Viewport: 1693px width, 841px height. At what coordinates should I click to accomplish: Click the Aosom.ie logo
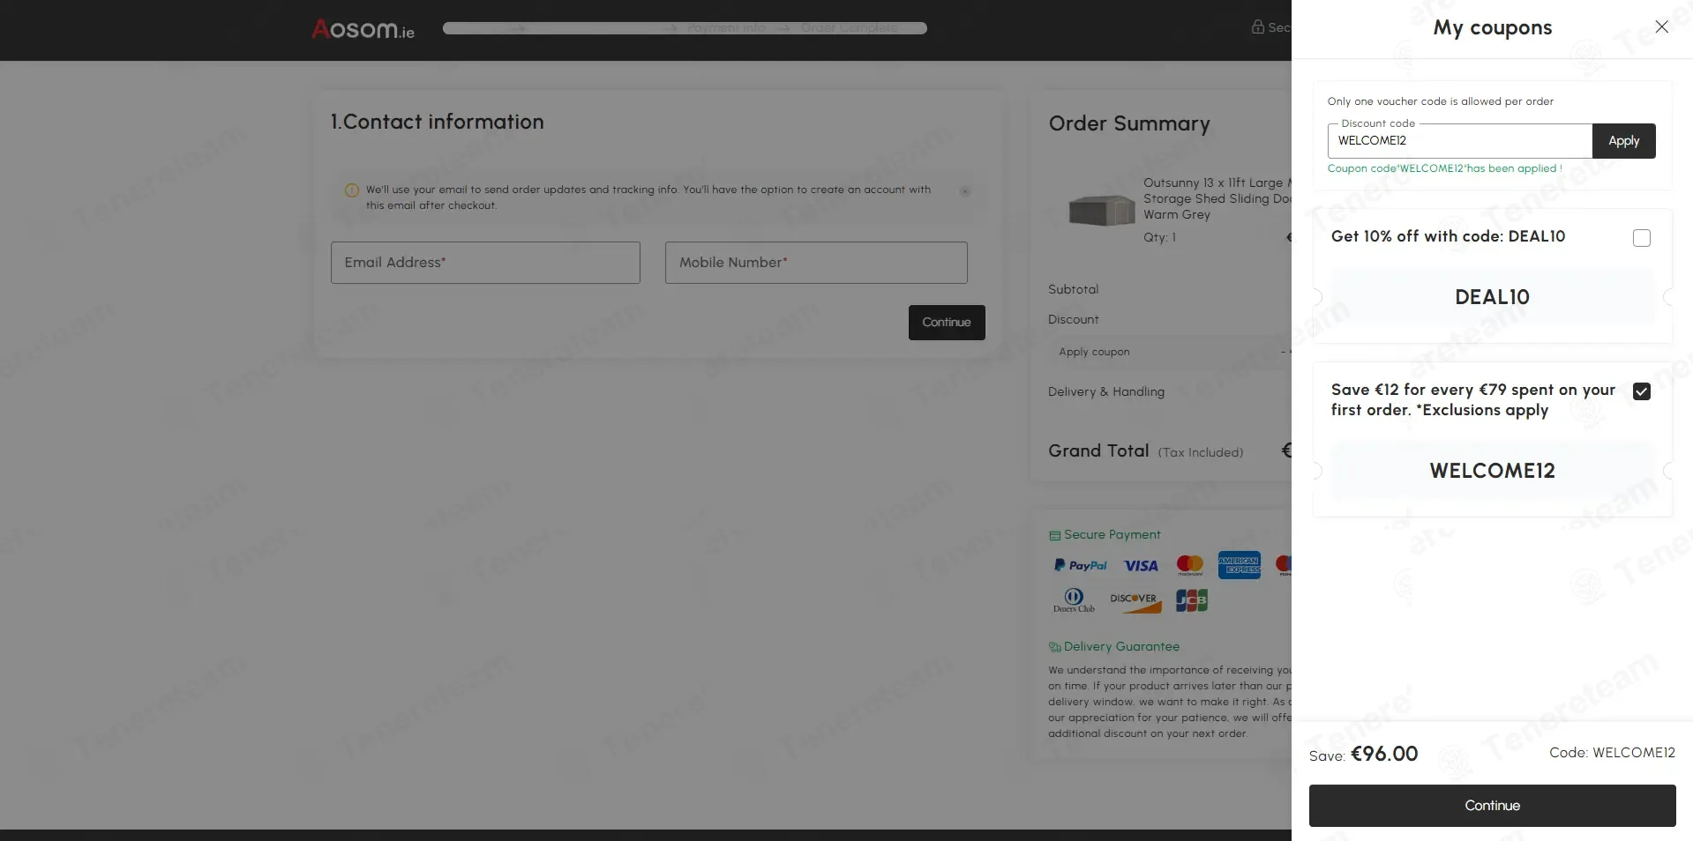click(363, 29)
